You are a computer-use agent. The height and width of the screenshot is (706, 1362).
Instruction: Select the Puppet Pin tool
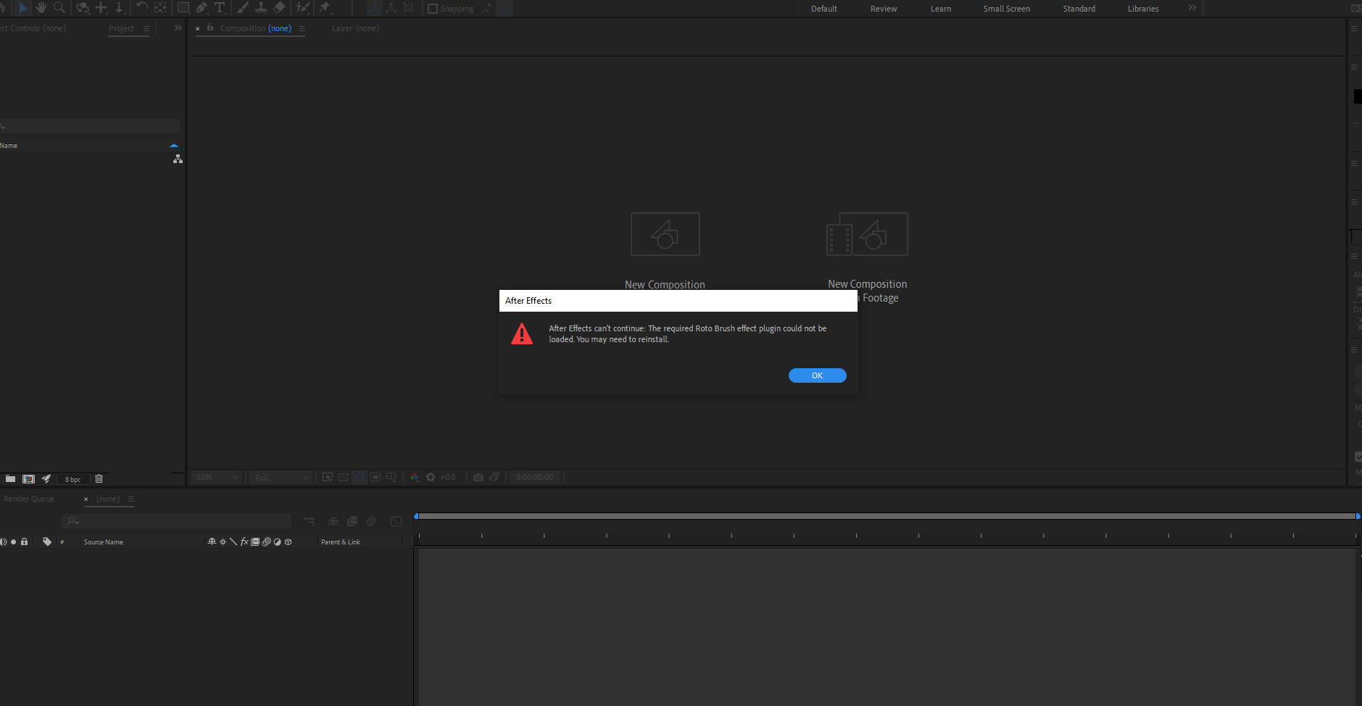coord(325,8)
